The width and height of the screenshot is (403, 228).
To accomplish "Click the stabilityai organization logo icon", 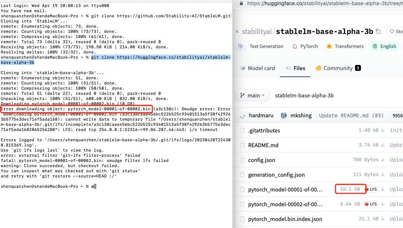I will (237, 32).
